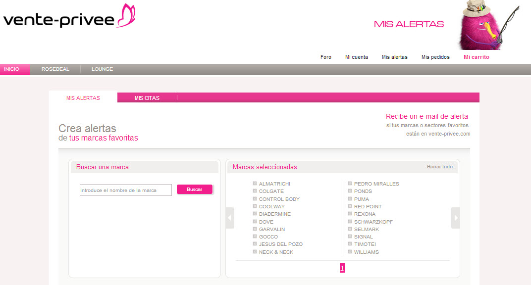This screenshot has height=285, width=531.
Task: Open Mis alertas link in top menu
Action: [x=395, y=57]
